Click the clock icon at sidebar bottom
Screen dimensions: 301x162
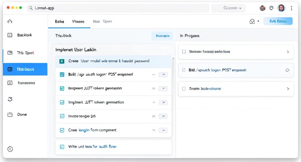[x=10, y=149]
